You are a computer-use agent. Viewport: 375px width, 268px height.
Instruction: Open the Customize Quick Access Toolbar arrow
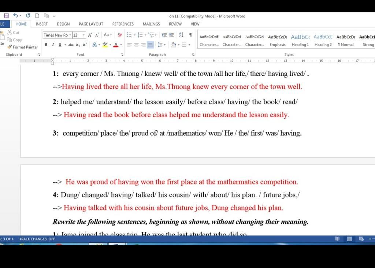tap(54, 16)
